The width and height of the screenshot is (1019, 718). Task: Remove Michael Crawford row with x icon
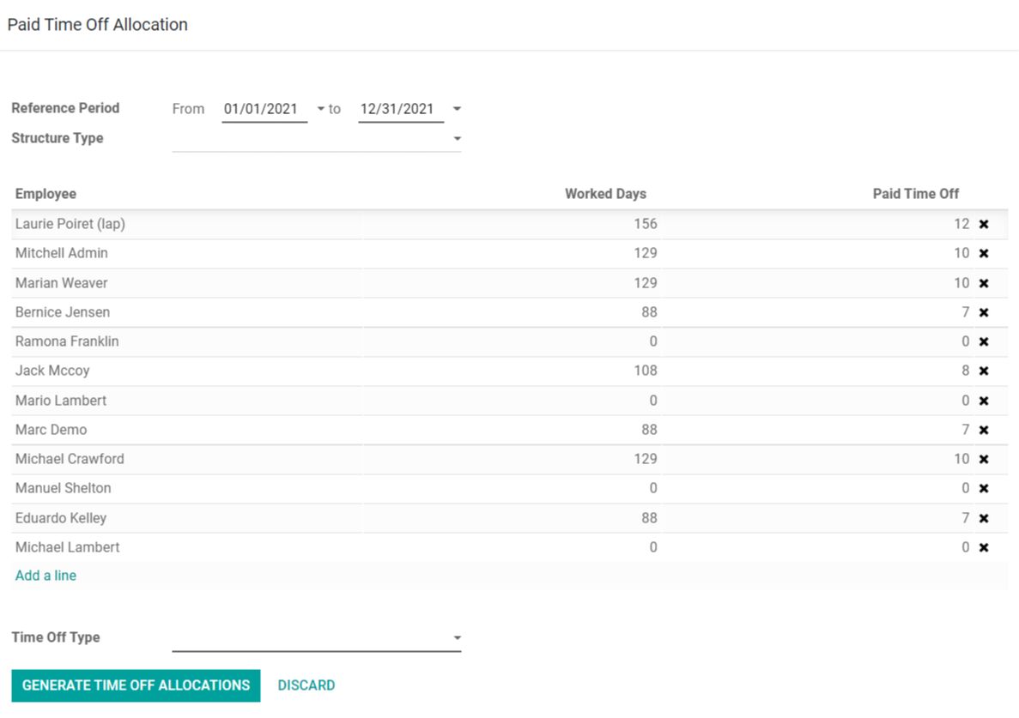984,459
